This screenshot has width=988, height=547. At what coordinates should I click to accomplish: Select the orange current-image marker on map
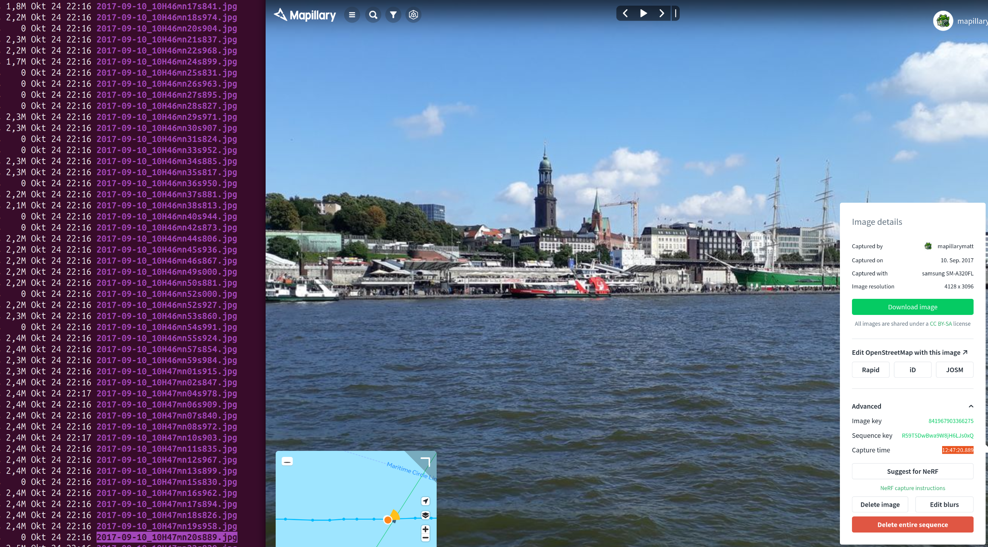388,520
